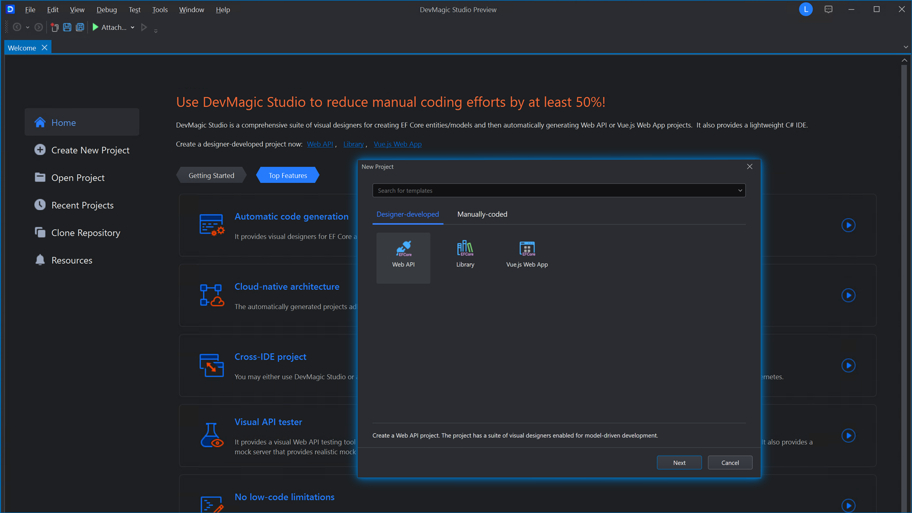Click the Cross-IDE project feature icon
The image size is (912, 513).
211,365
